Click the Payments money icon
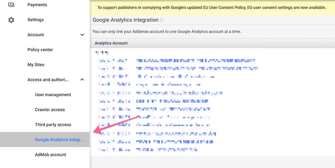Image resolution: width=335 pixels, height=168 pixels. (x=11, y=4)
